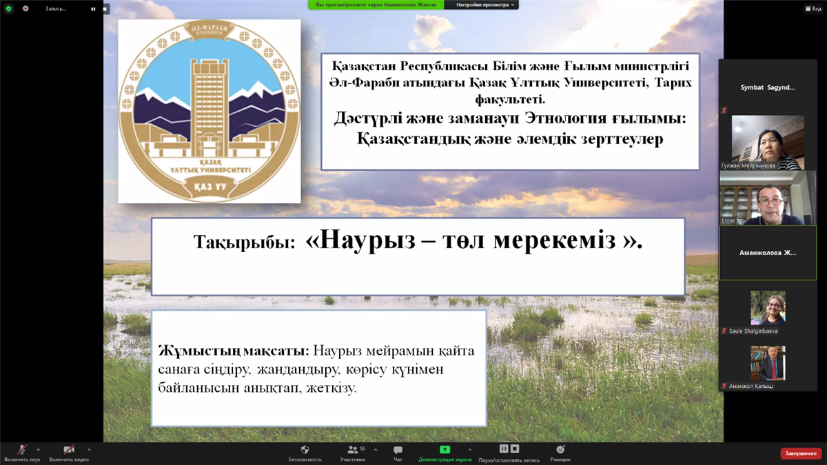Open the Безопасность shield icon
The image size is (827, 465).
click(305, 450)
